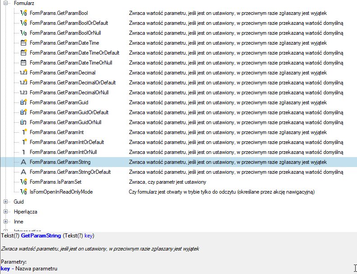Click the GUID icon of FormParams.GetParamGuid
Screen dimensions: 357x274
(23, 102)
